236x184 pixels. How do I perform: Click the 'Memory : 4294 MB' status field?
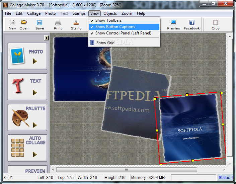click(x=150, y=178)
